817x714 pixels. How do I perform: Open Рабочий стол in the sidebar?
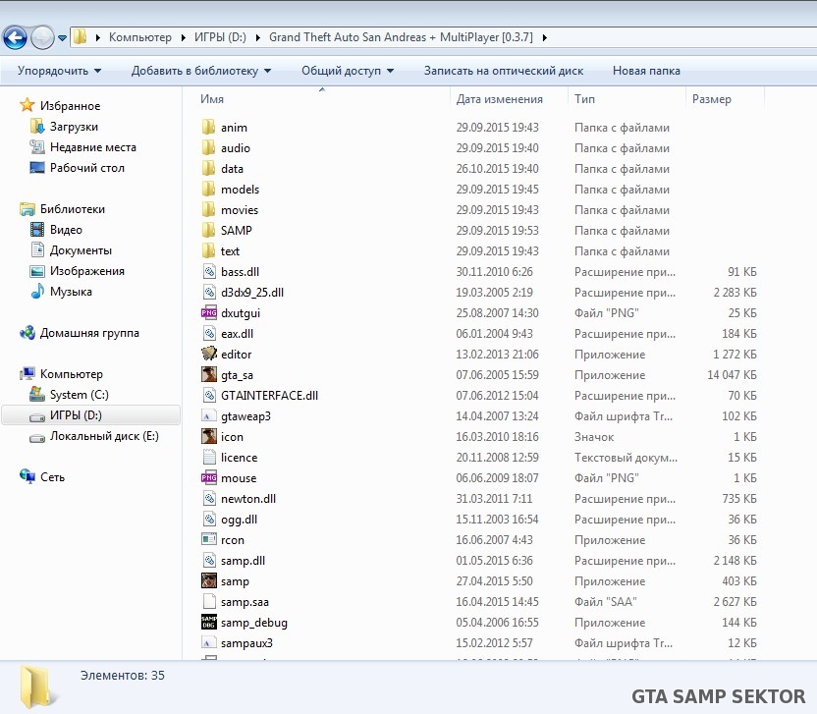point(86,168)
